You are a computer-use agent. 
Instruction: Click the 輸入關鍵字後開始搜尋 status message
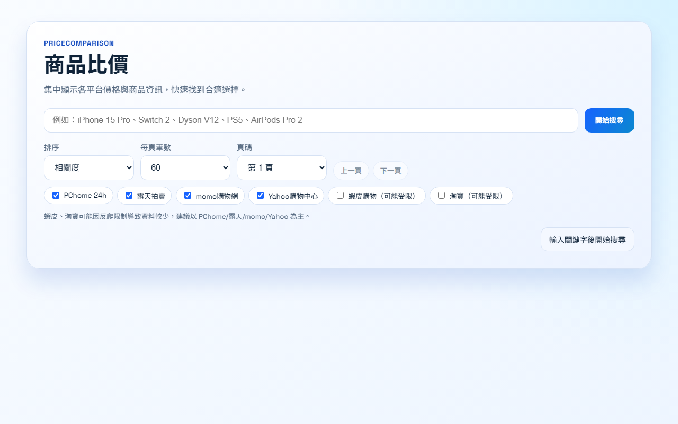pos(587,240)
